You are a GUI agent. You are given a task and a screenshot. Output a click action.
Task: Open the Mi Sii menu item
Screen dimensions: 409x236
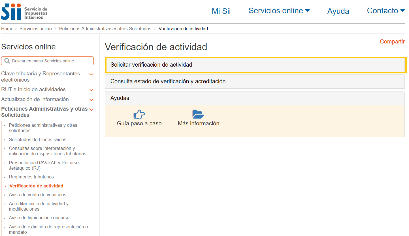(x=221, y=11)
